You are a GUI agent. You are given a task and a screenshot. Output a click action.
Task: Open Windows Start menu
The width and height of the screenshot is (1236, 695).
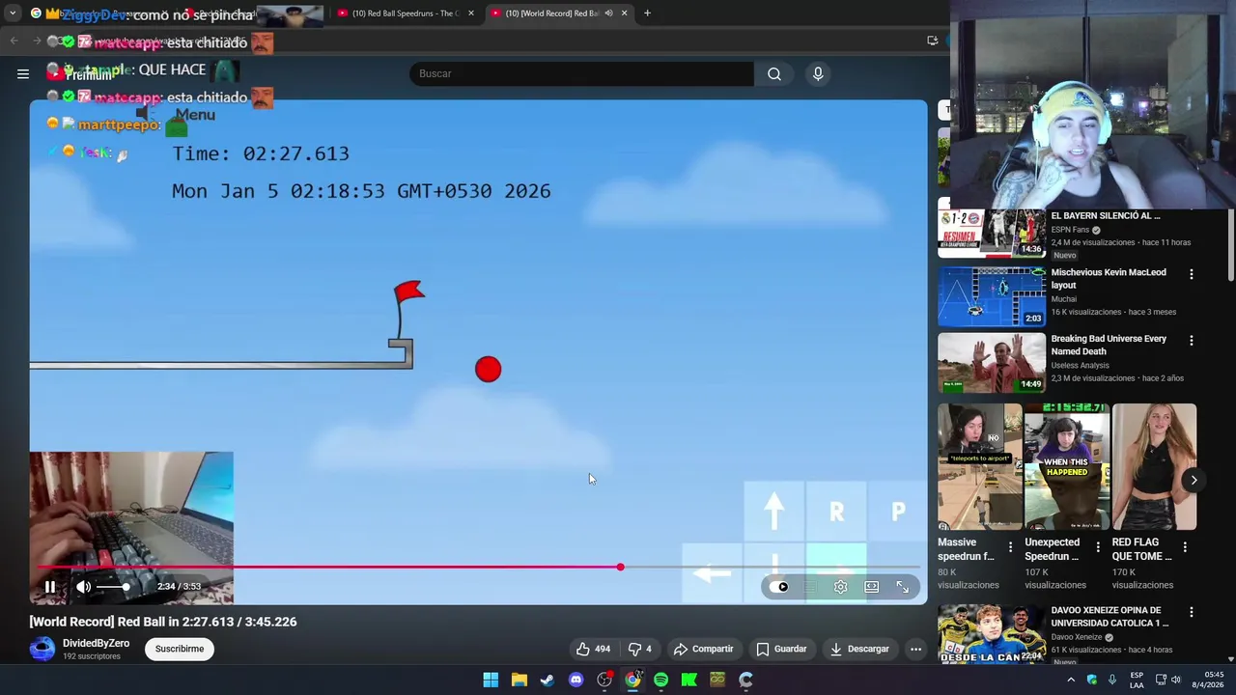coord(491,680)
